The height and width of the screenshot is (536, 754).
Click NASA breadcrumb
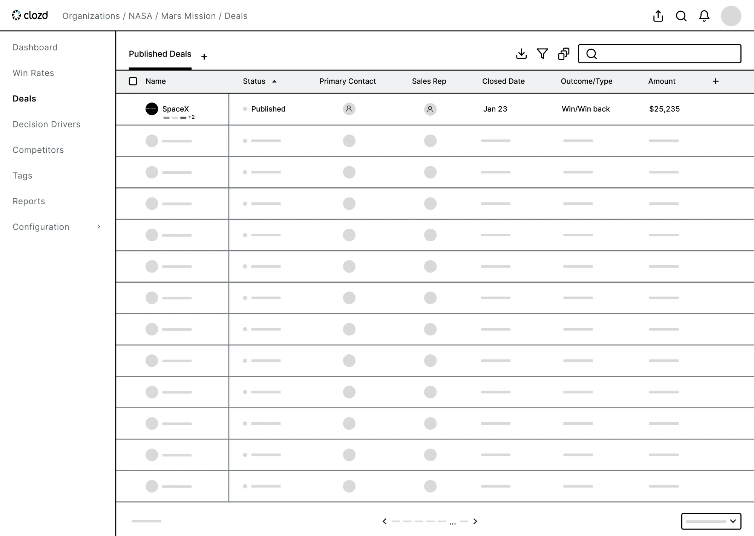[x=140, y=16]
